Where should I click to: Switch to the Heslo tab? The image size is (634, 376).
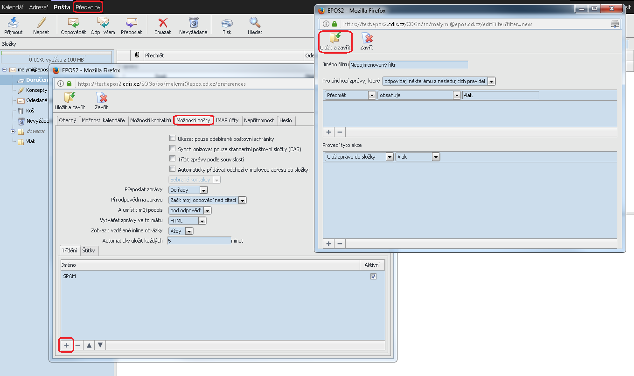tap(286, 120)
